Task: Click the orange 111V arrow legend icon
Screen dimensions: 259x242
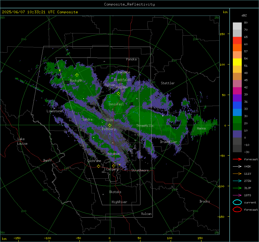Action: (x=237, y=174)
